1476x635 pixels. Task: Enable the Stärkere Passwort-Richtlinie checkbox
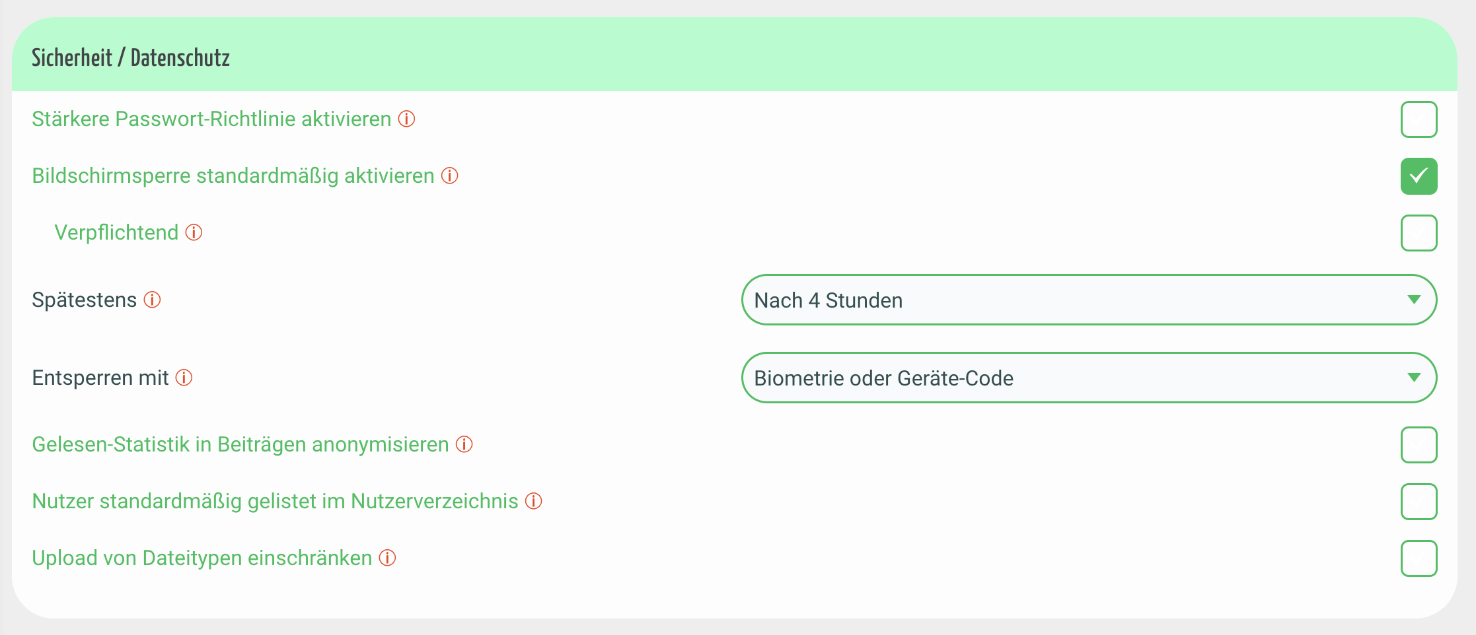(1419, 119)
